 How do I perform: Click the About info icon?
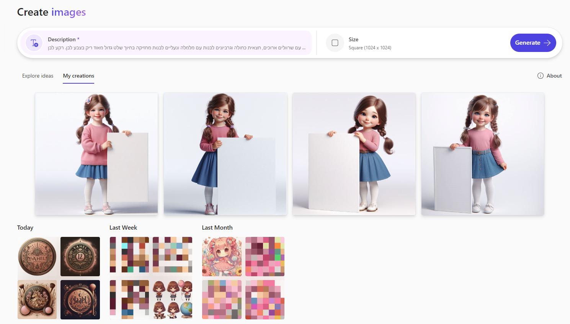(540, 76)
